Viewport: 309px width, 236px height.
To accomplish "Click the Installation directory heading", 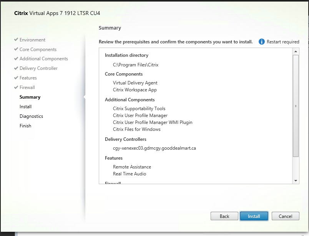I will tap(126, 55).
